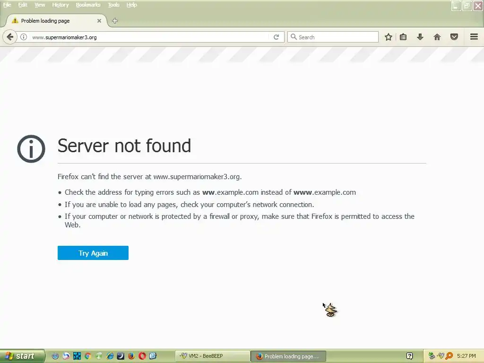484x363 pixels.
Task: Launch the red-blue swirl browser icon
Action: click(66, 356)
